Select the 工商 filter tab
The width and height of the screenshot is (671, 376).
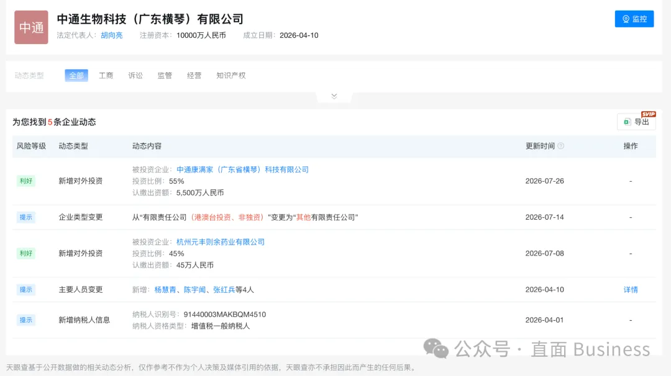tap(106, 76)
